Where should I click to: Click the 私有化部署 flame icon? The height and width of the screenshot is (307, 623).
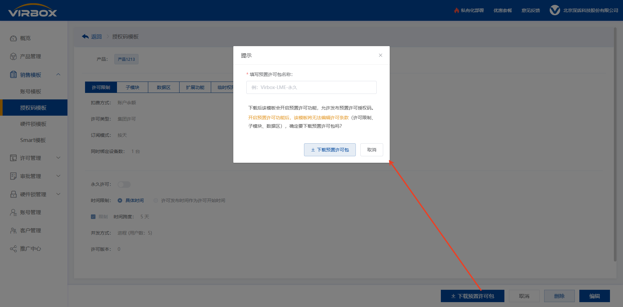(456, 10)
